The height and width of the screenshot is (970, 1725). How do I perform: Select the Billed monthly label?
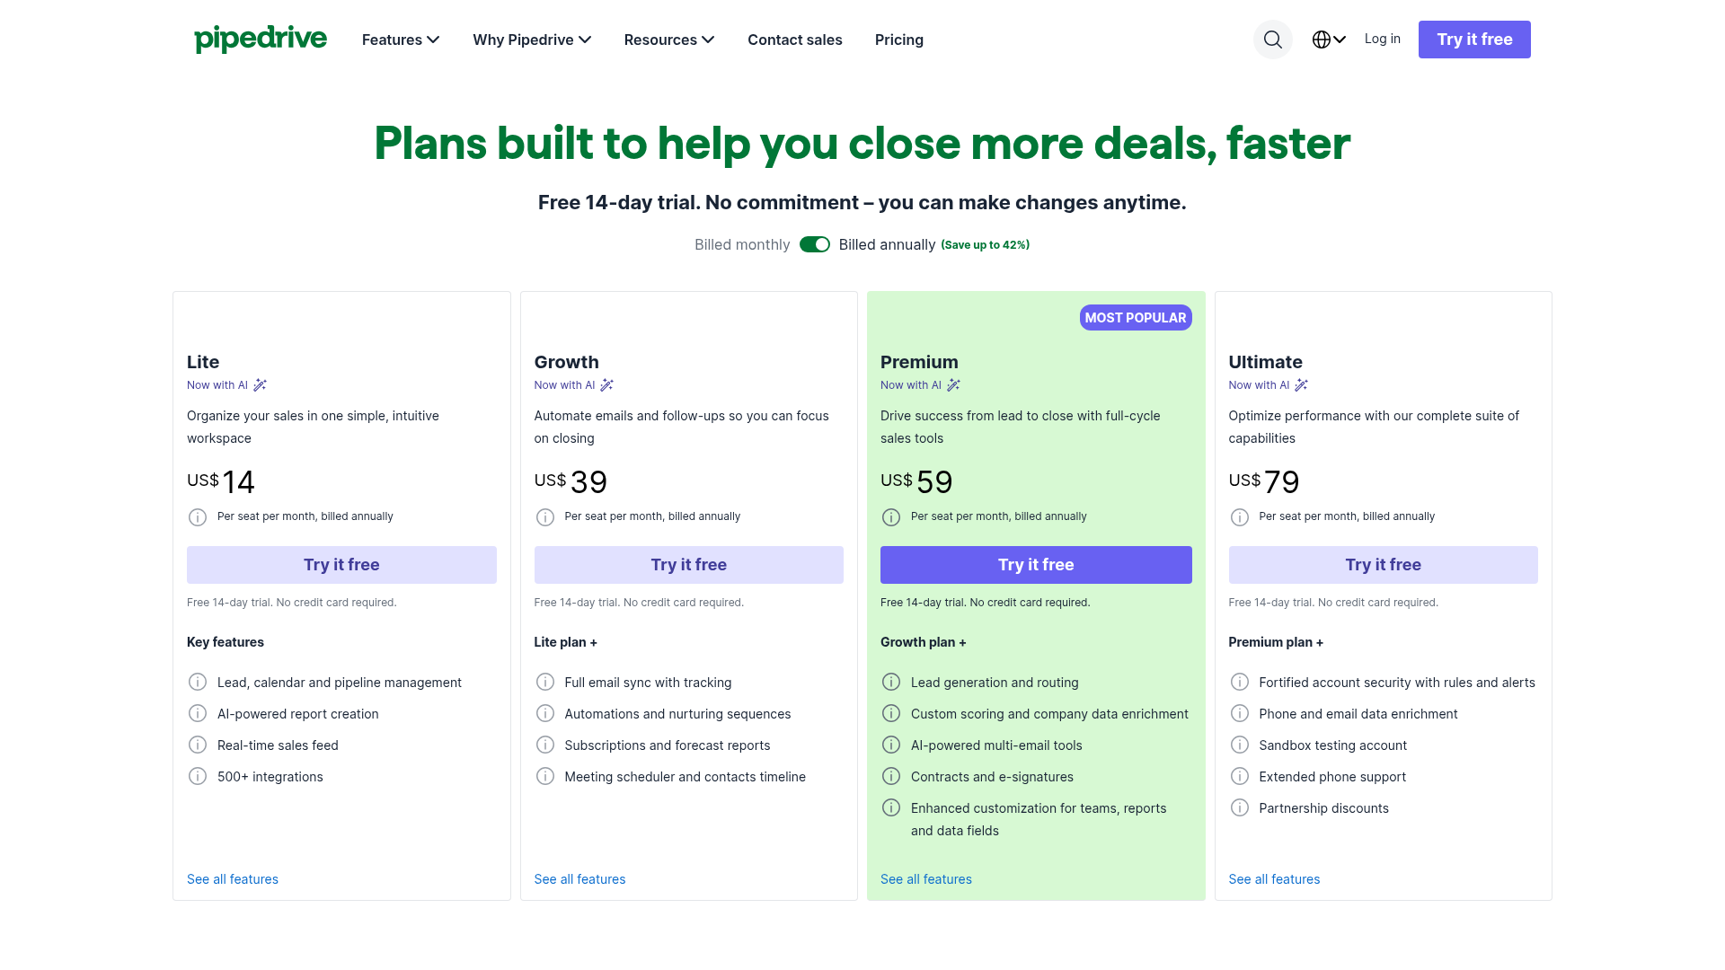(x=742, y=244)
